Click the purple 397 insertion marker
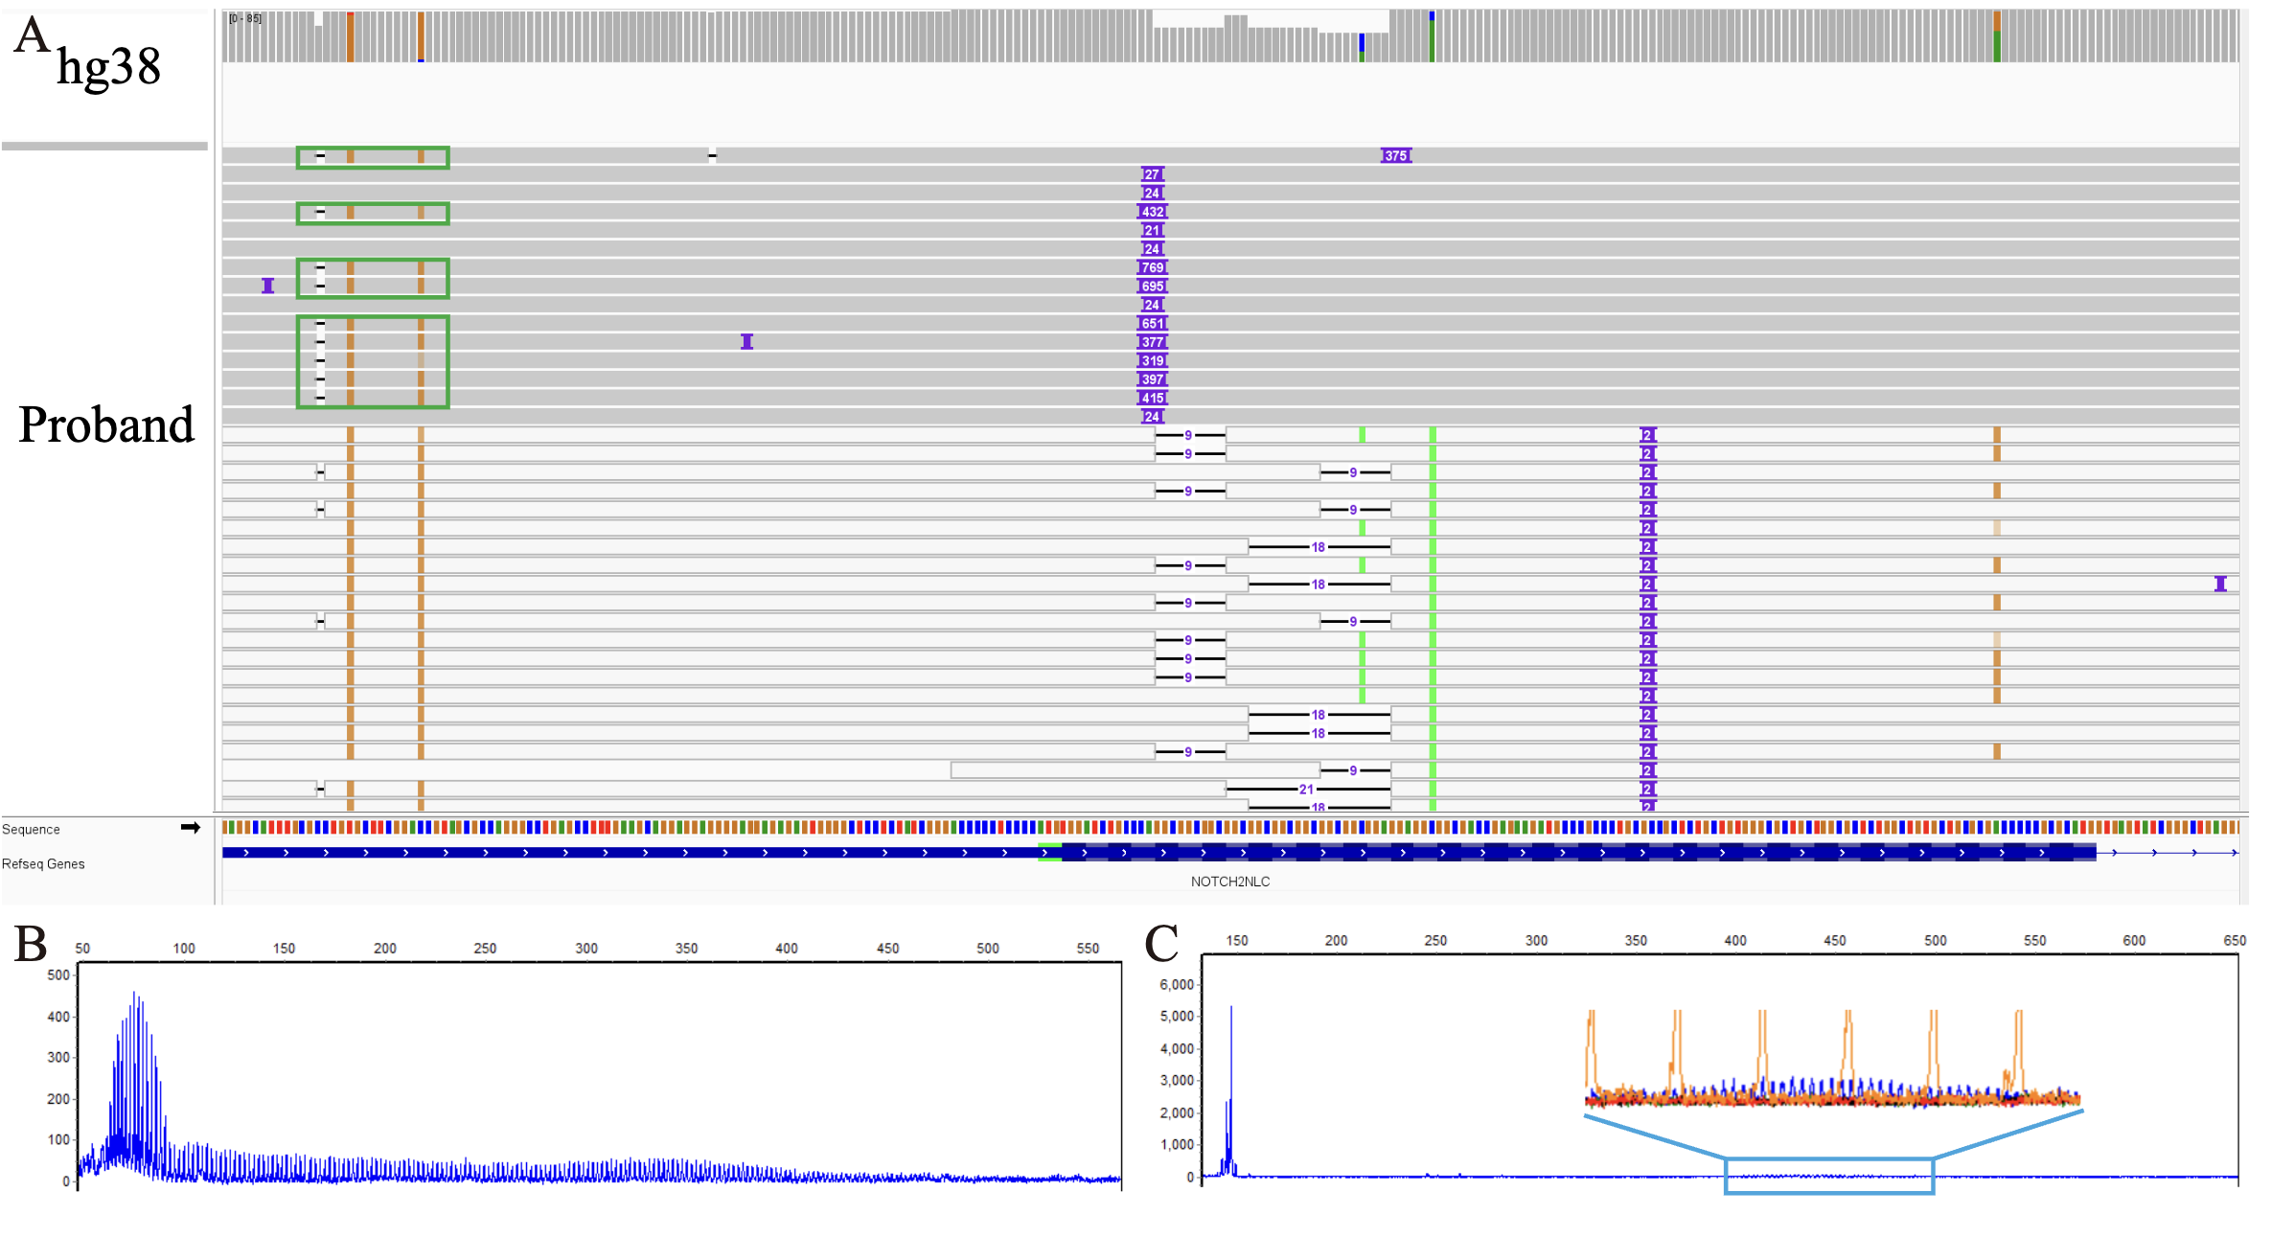This screenshot has width=2271, height=1238. click(x=1153, y=379)
